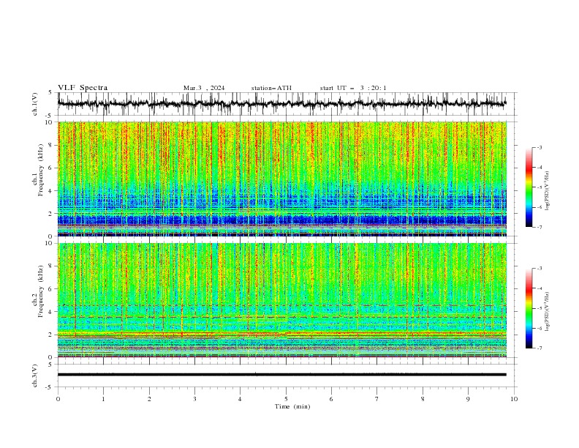Click the "4" tick on the time axis
The width and height of the screenshot is (579, 448).
click(240, 399)
